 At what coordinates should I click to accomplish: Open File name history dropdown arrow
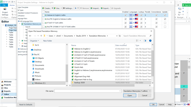tap(120, 91)
